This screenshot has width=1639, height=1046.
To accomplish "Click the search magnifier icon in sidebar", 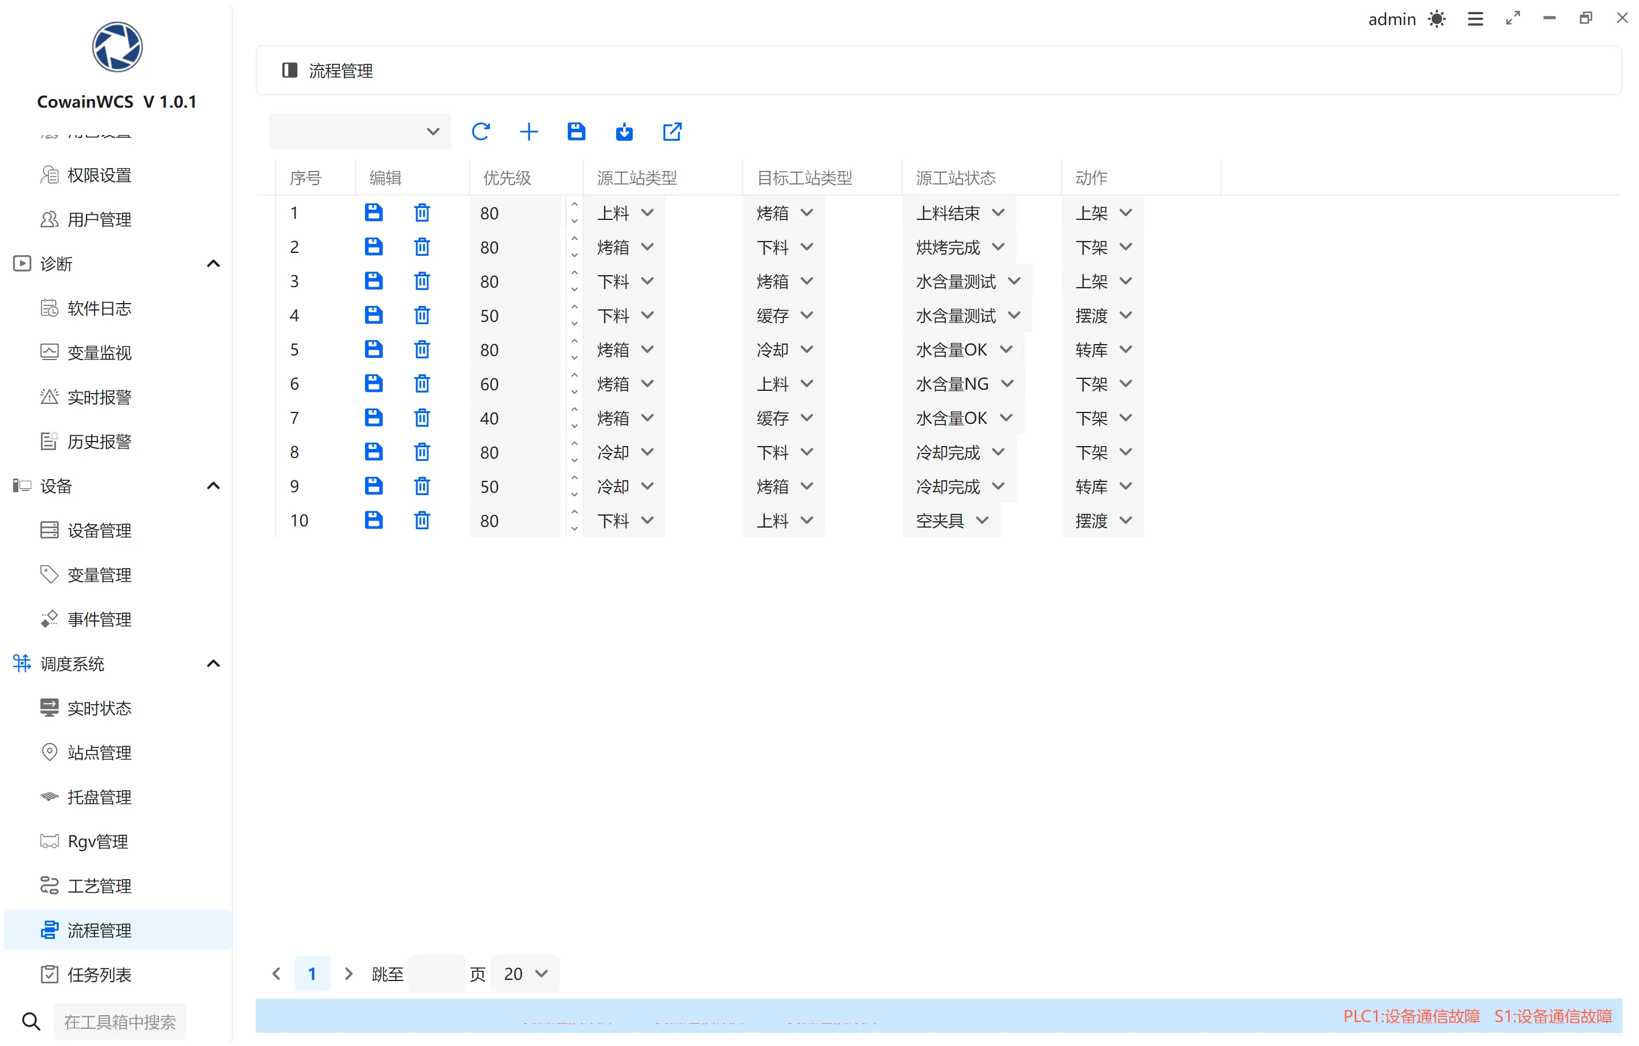I will click(31, 1021).
